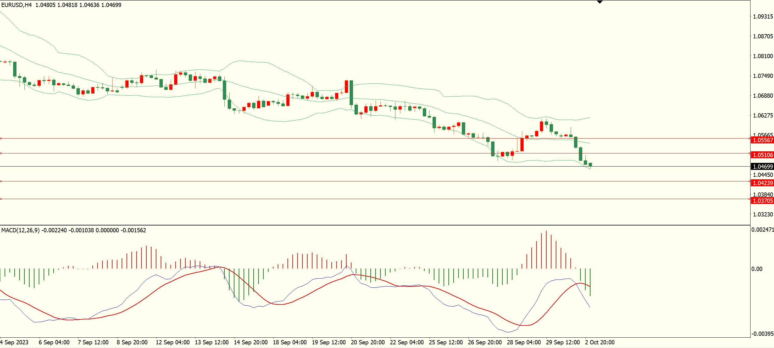Click the chart shift triangle marker at top
Screen dimensions: 774x348
(x=600, y=2)
